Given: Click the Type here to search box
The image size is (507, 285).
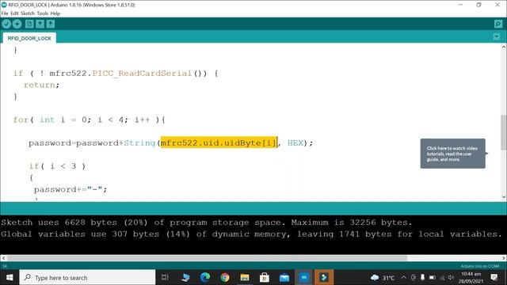Looking at the screenshot, I should (x=87, y=277).
